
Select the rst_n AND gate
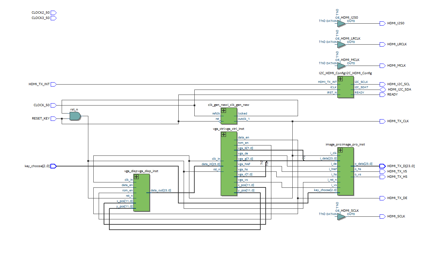75,116
